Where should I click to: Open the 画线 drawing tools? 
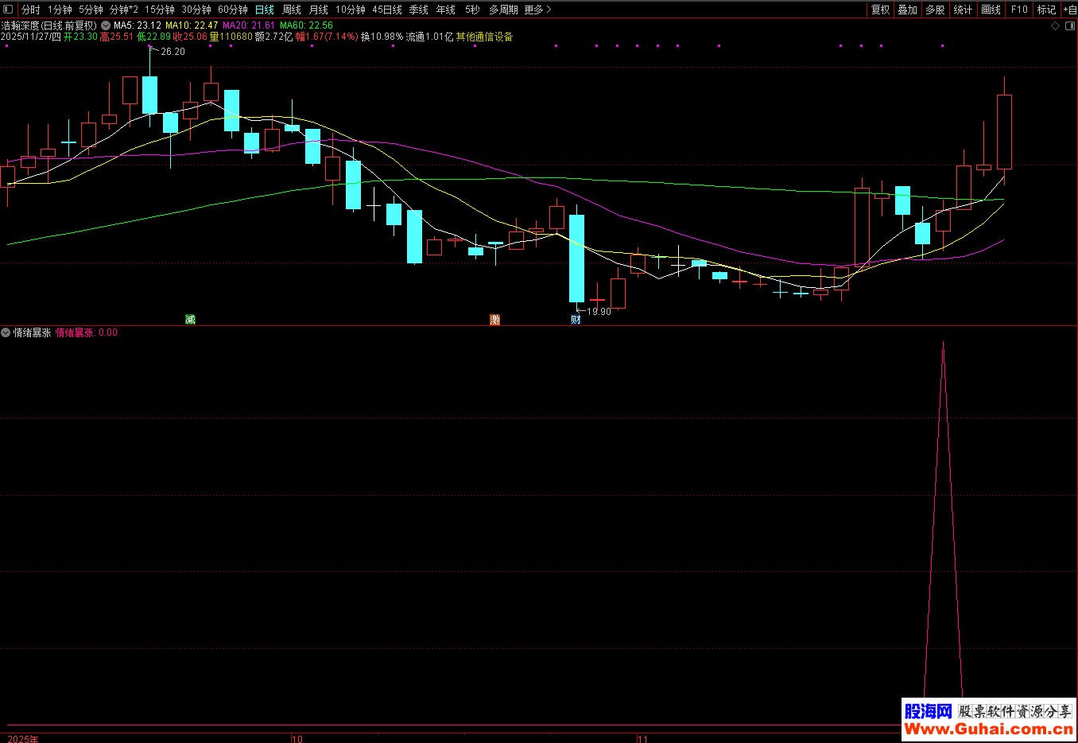991,10
